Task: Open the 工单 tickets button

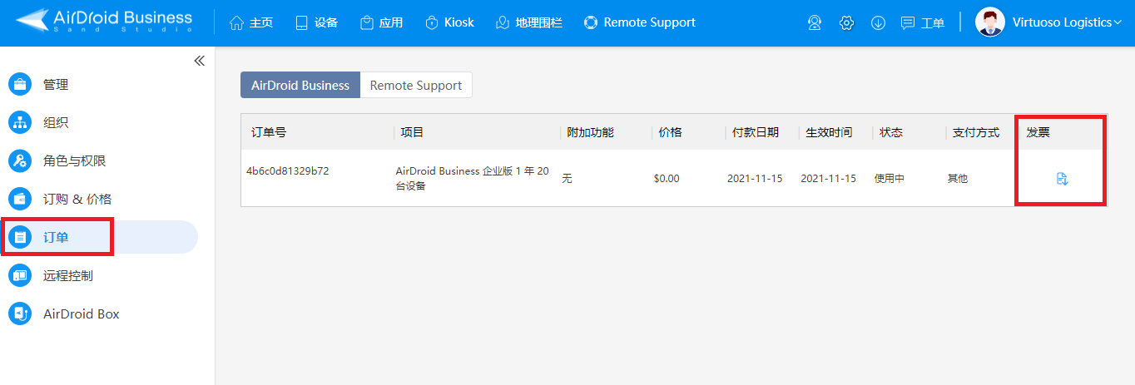Action: [923, 23]
